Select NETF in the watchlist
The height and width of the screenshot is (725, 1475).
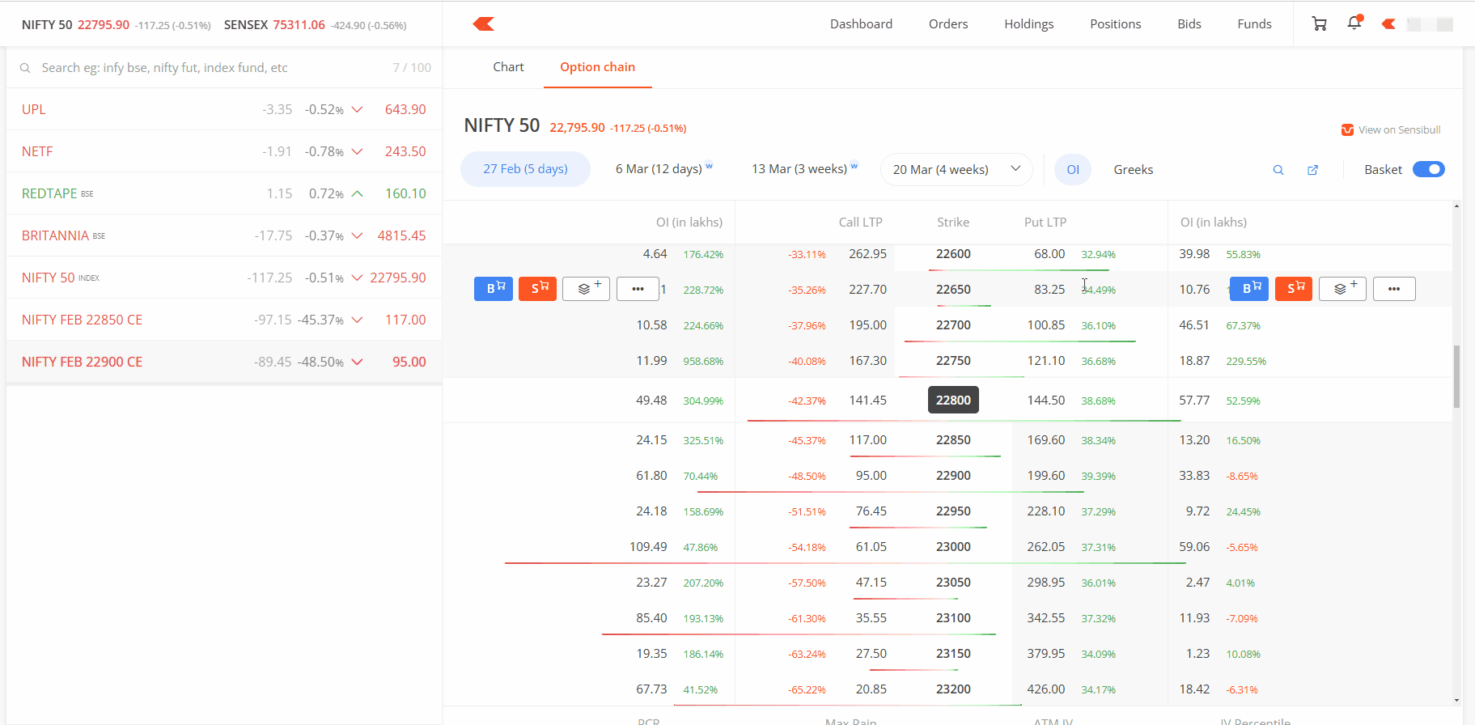[x=224, y=151]
